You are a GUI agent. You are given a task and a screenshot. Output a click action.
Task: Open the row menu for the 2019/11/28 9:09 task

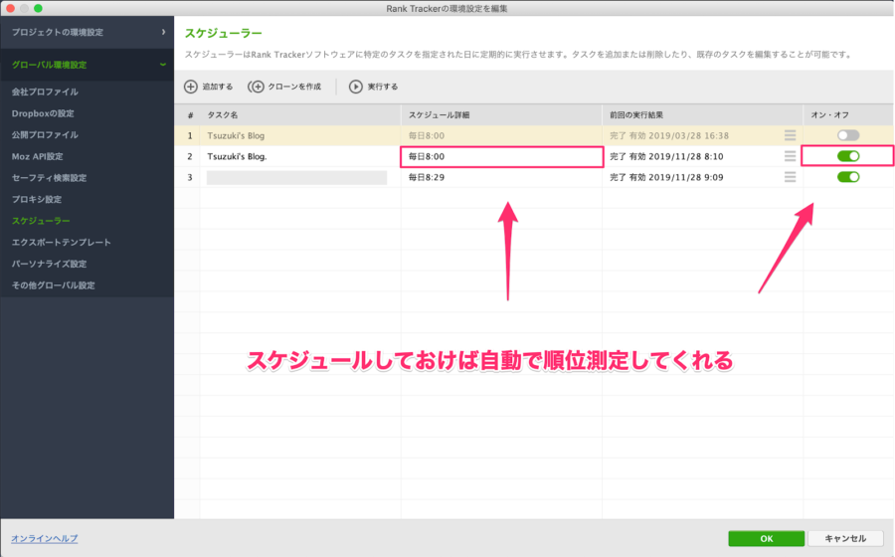(790, 177)
